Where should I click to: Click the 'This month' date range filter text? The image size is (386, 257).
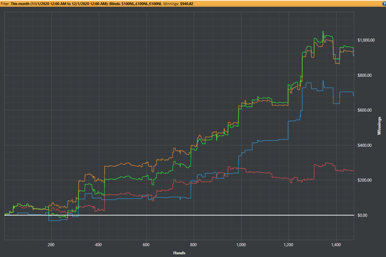tap(59, 4)
